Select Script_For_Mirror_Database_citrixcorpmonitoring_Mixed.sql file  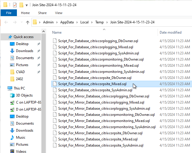pyautogui.click(x=104, y=121)
